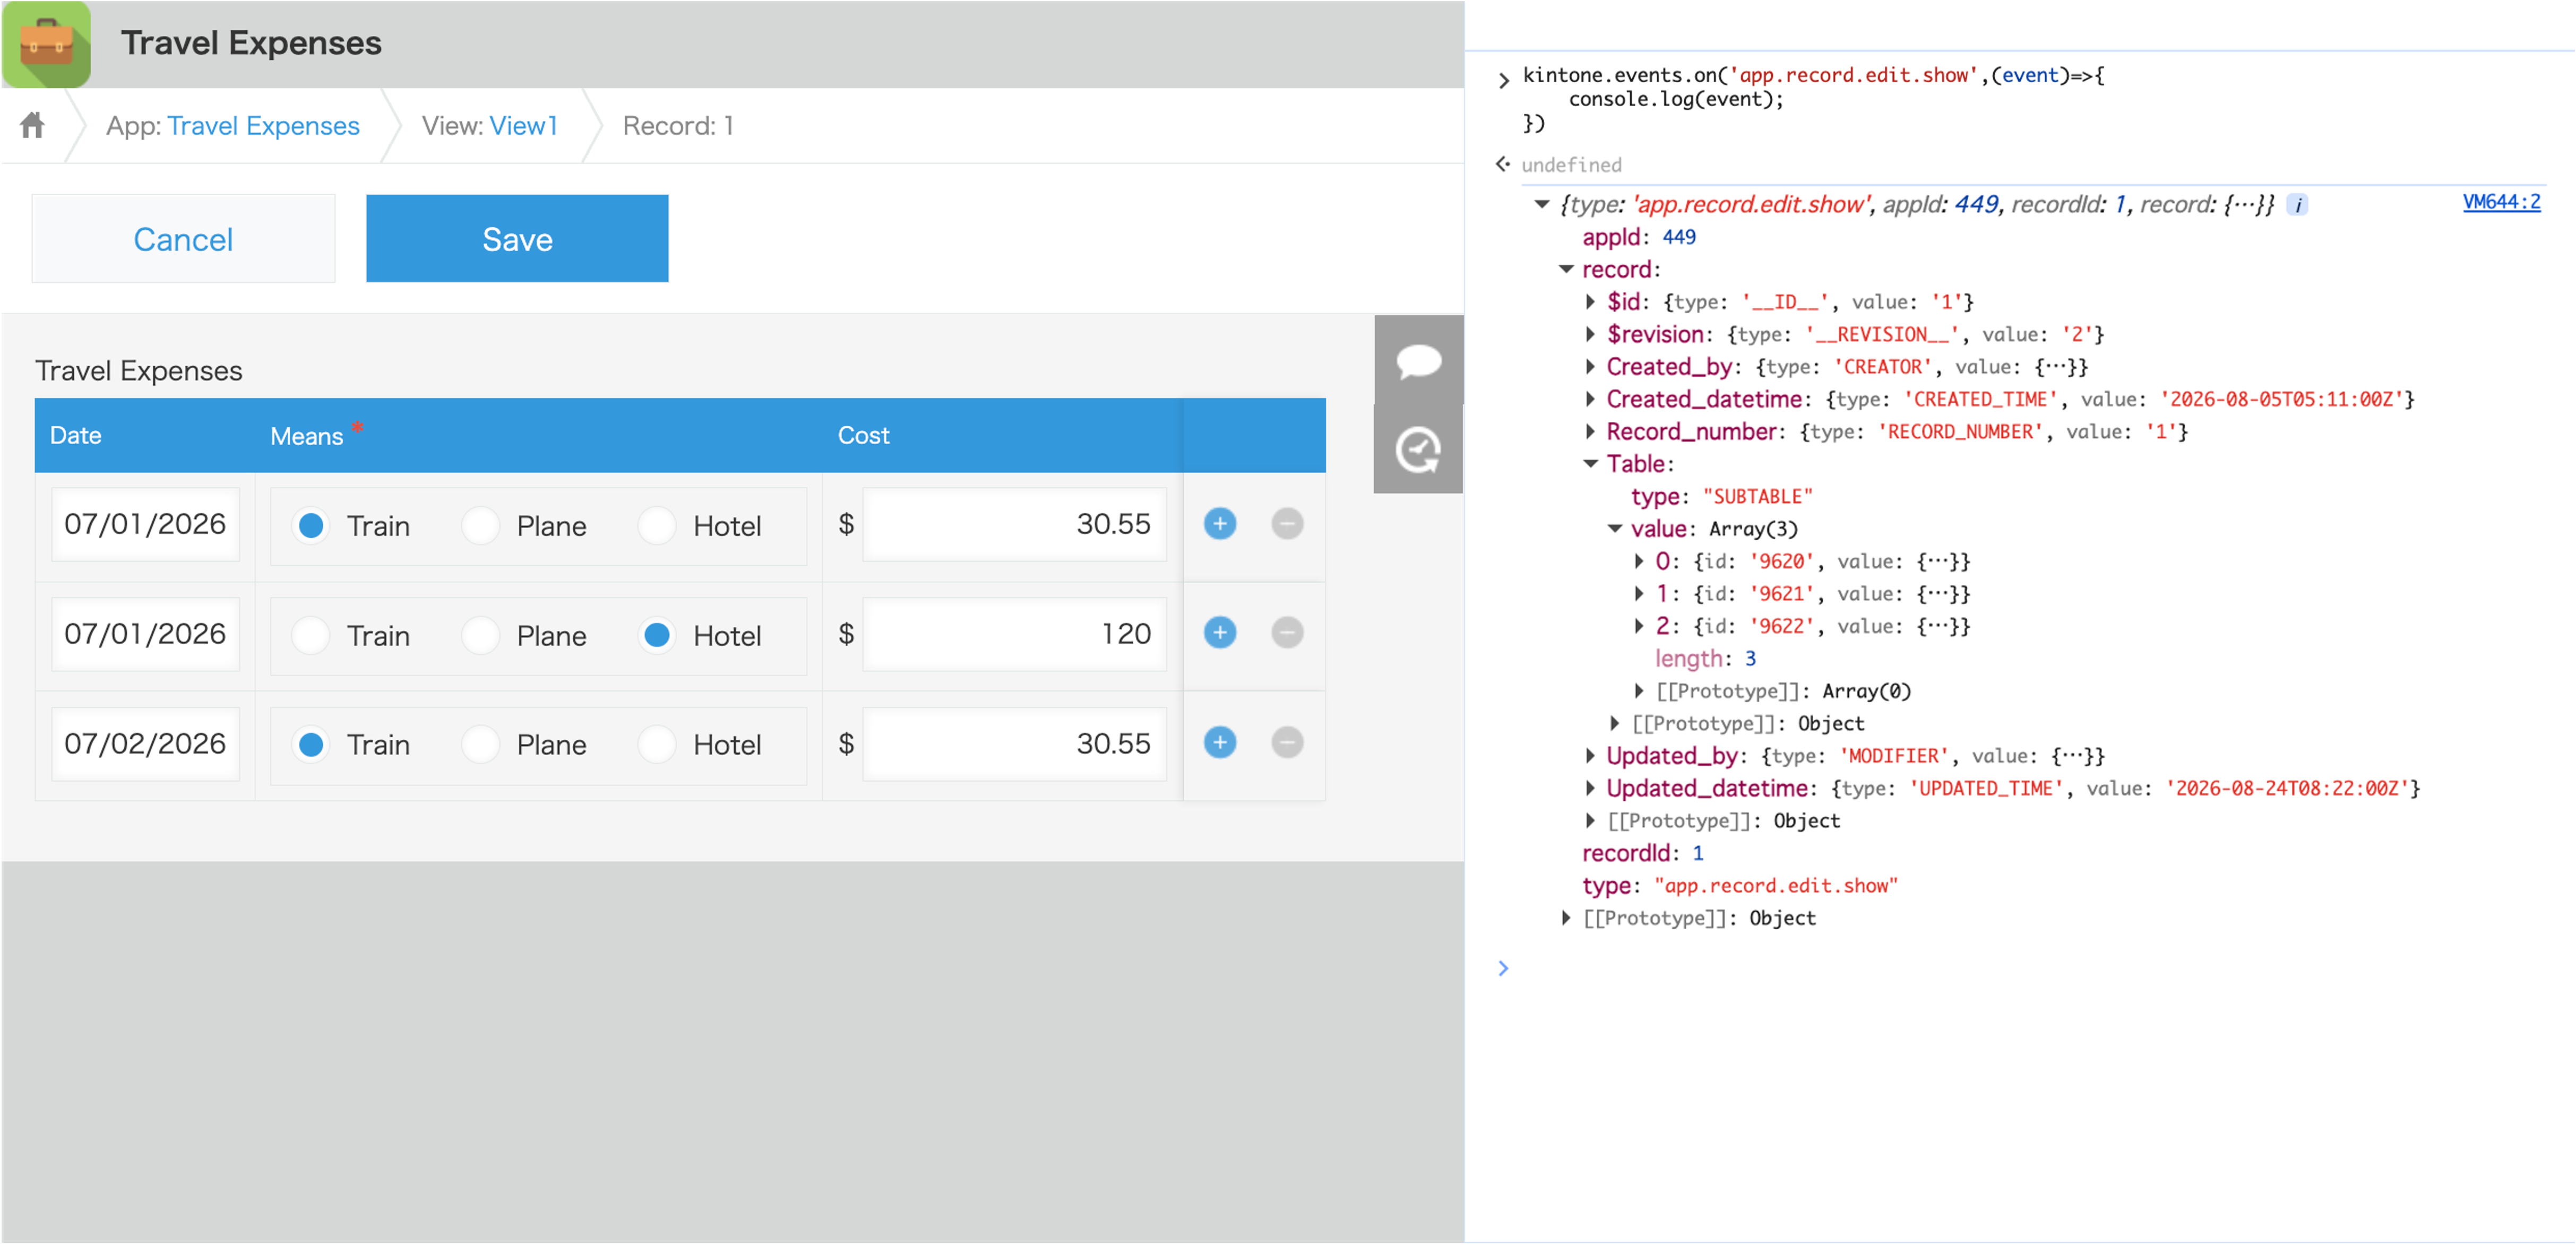Remove the Hotel 120 row
Image resolution: width=2576 pixels, height=1245 pixels.
1287,633
